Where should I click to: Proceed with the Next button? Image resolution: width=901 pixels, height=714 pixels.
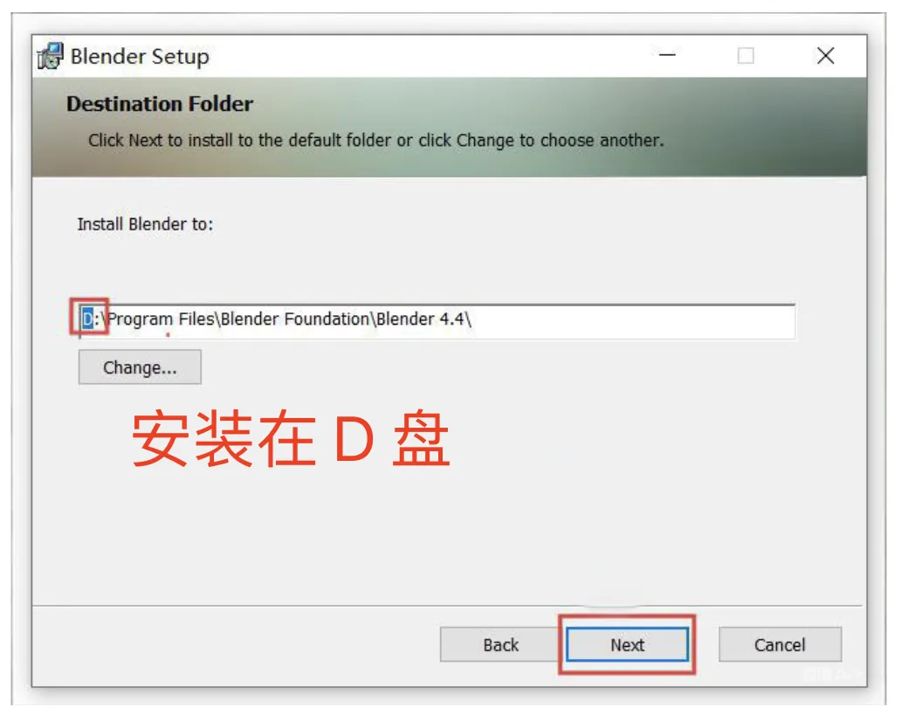[x=627, y=644]
